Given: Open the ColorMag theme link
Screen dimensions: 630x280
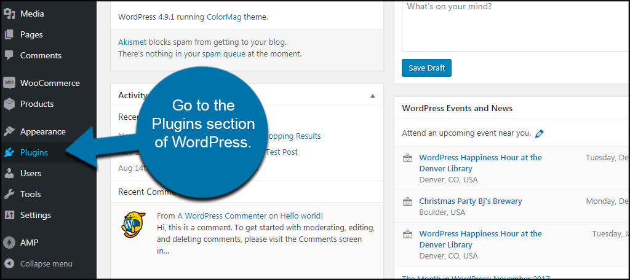Looking at the screenshot, I should 224,17.
